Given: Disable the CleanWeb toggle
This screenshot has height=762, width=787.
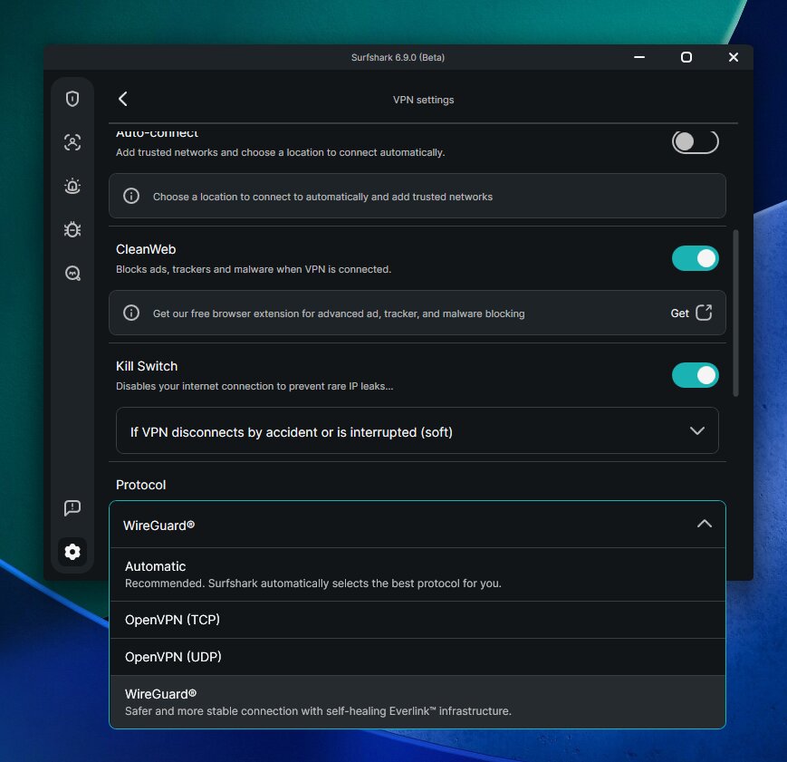Looking at the screenshot, I should (695, 258).
